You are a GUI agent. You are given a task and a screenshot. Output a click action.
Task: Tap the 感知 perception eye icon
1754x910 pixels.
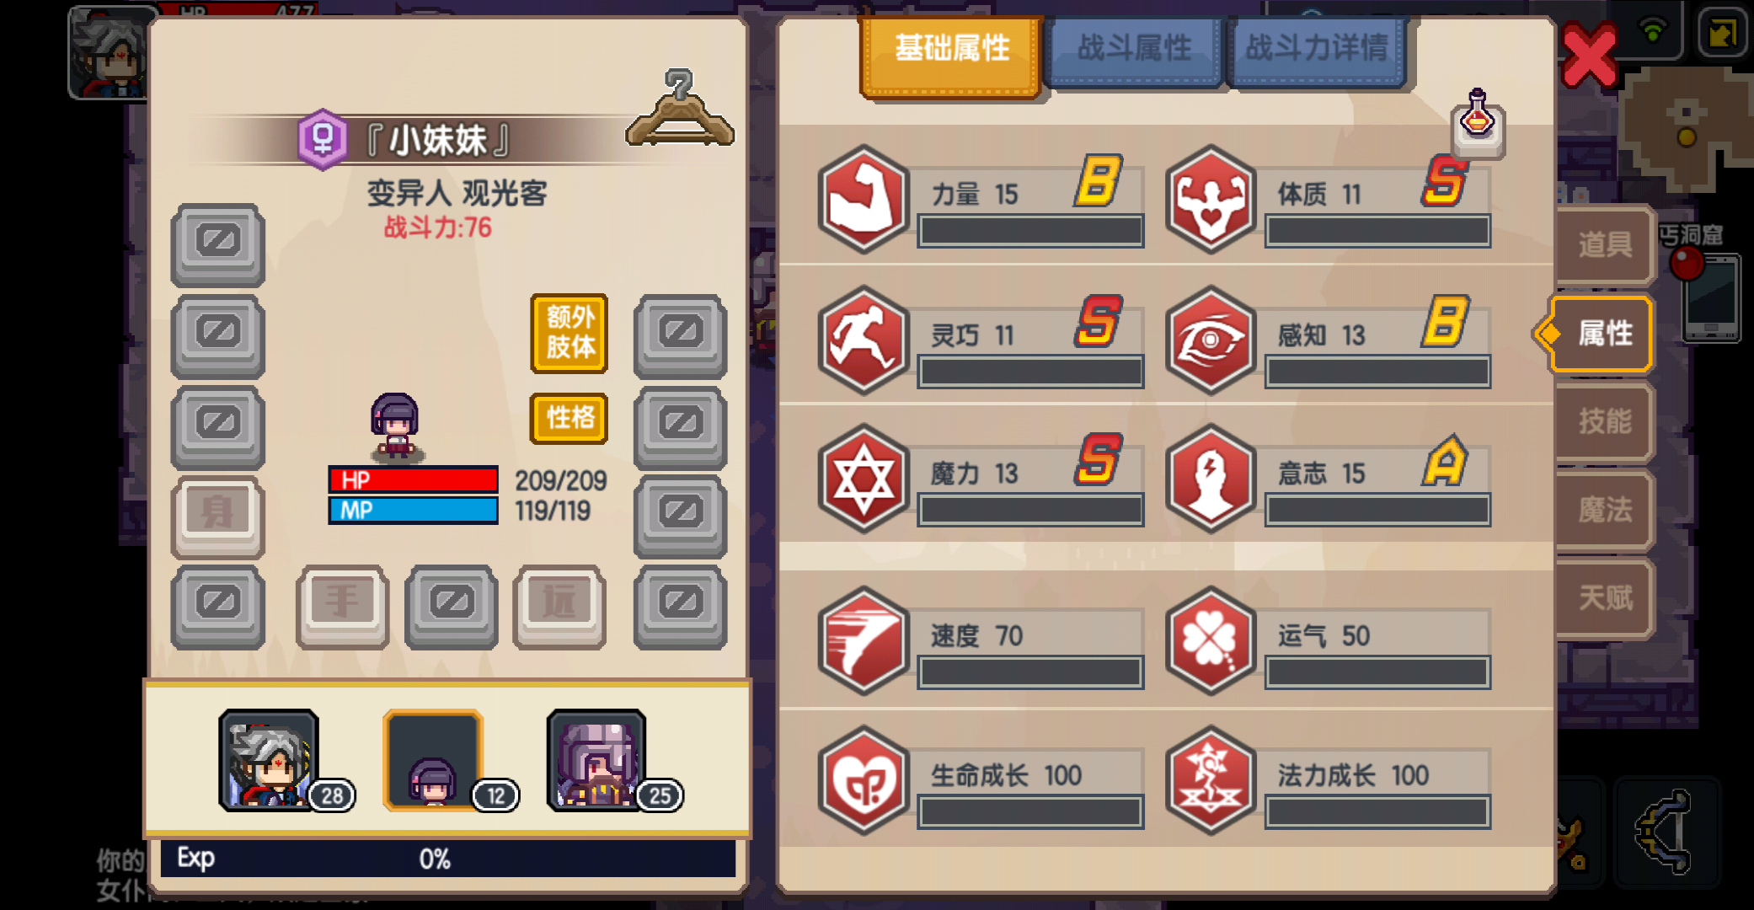click(1211, 340)
